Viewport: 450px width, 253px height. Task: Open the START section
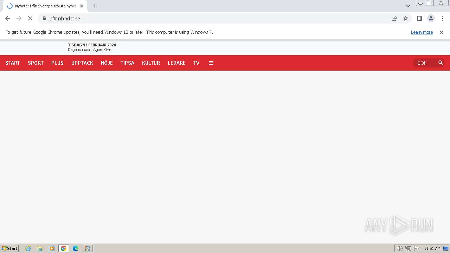(13, 63)
